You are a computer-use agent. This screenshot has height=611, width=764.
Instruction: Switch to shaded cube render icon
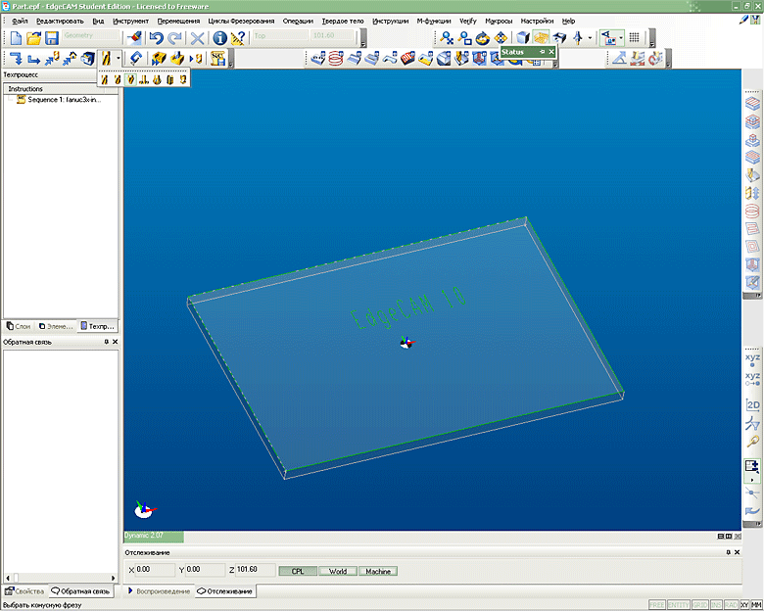[x=523, y=38]
